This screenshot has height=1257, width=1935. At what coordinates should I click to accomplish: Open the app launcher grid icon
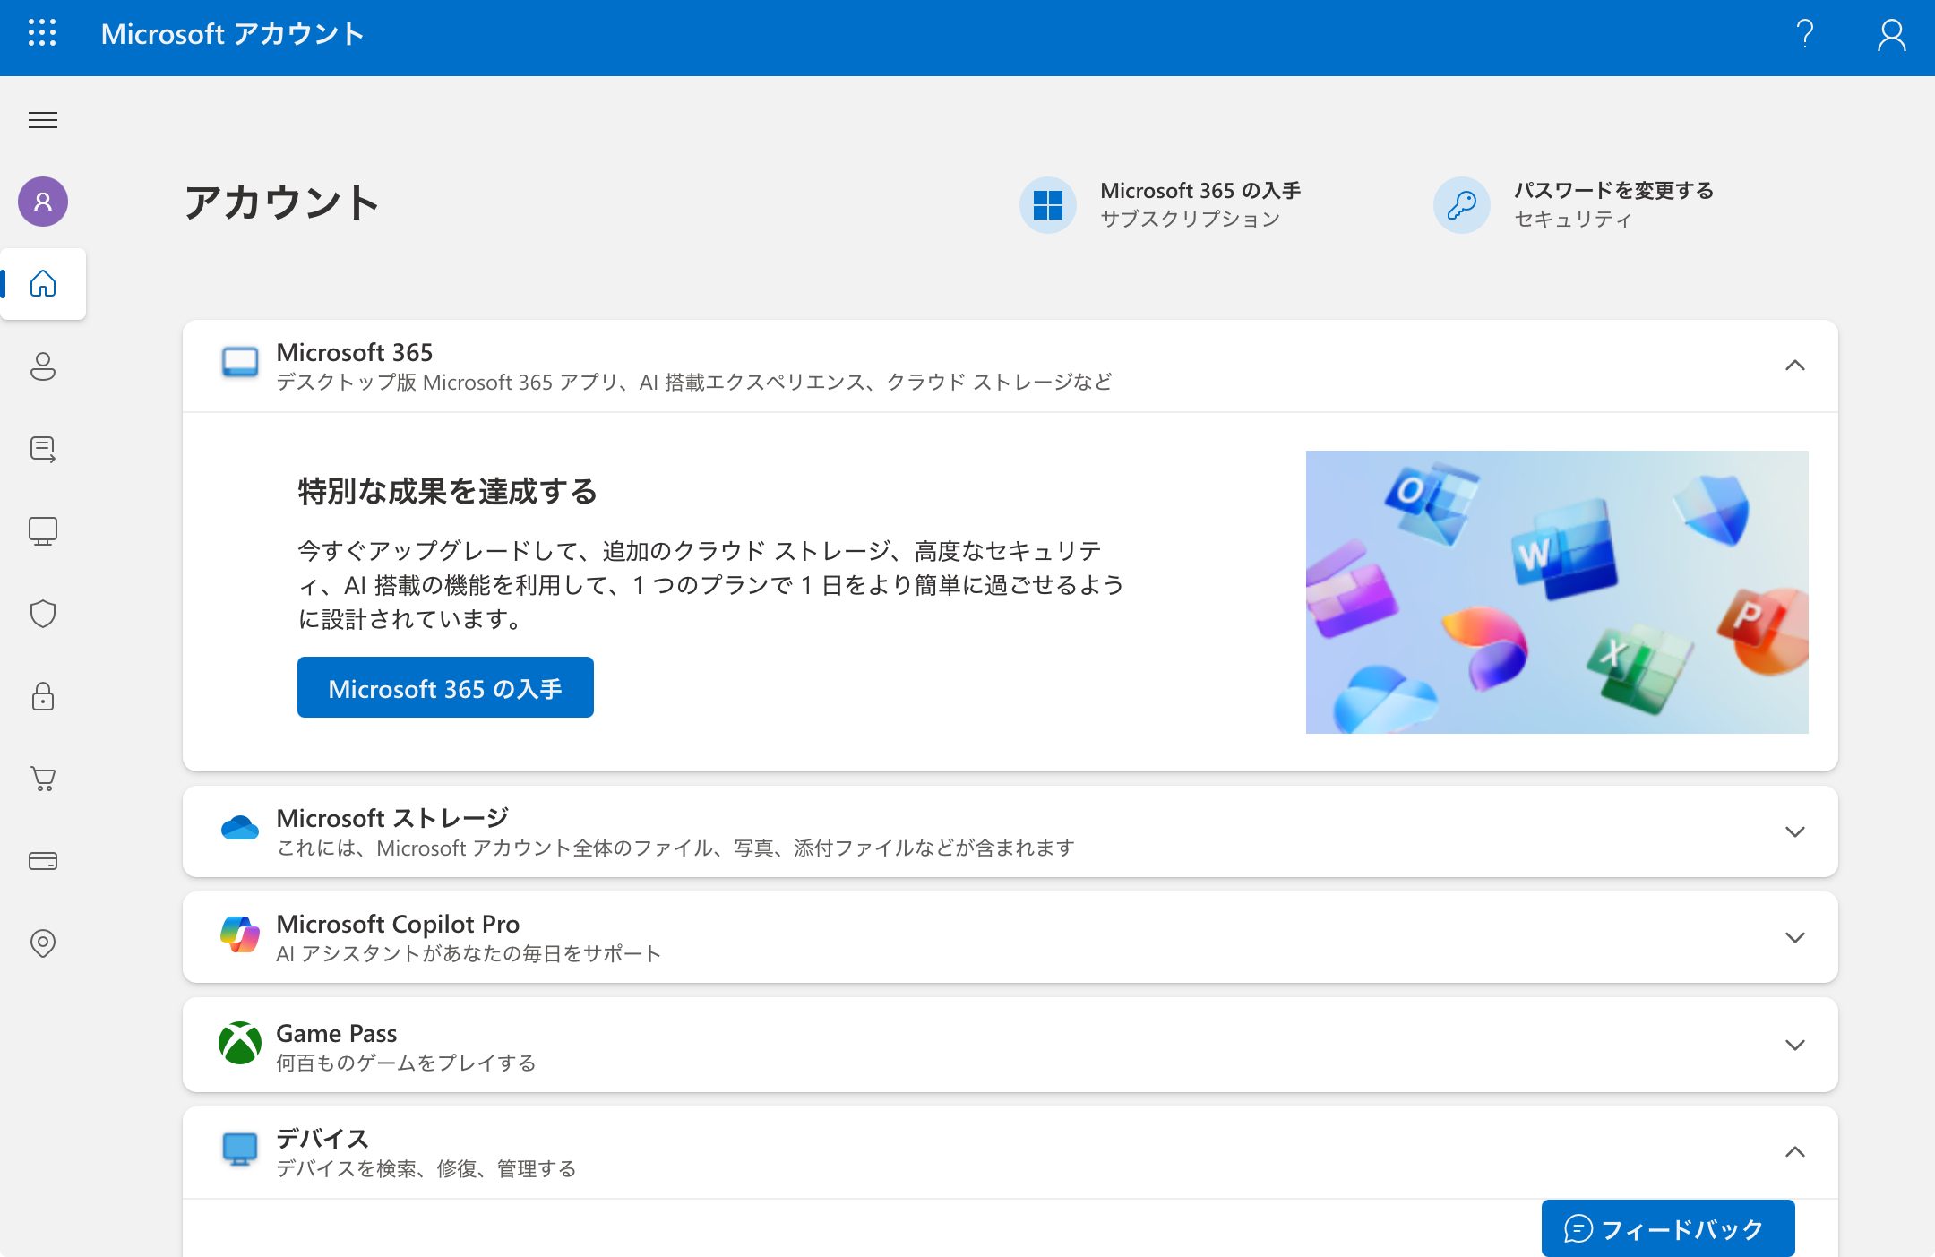point(42,33)
